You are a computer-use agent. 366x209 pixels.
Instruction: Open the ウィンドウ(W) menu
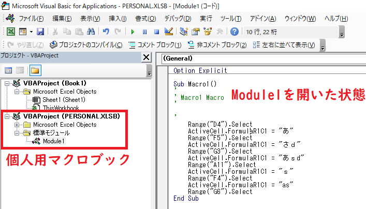pyautogui.click(x=300, y=19)
